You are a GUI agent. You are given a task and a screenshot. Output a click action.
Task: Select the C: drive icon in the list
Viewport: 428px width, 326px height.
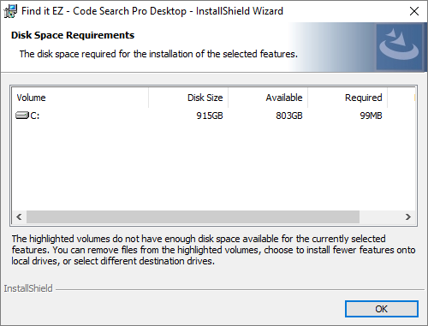22,116
